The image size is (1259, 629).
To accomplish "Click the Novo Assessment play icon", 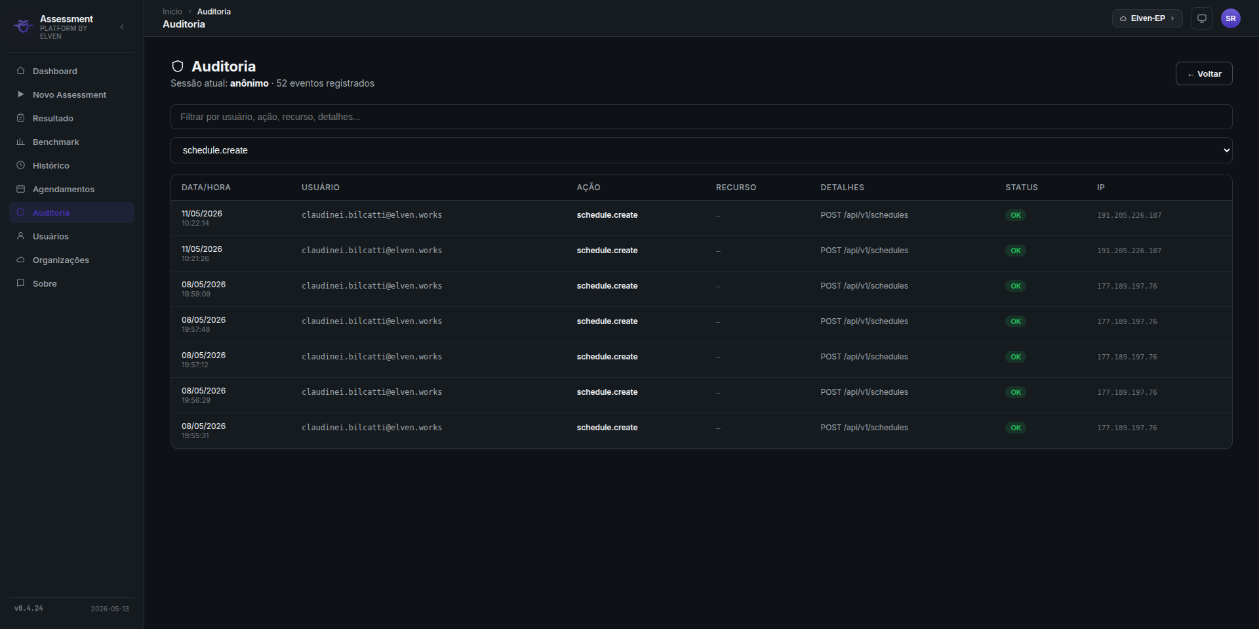I will (20, 94).
